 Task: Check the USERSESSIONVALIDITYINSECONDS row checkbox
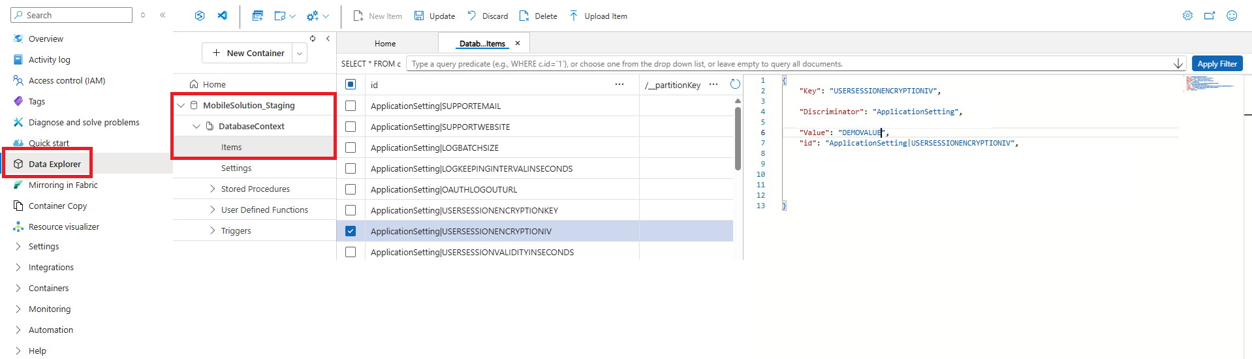(x=351, y=252)
